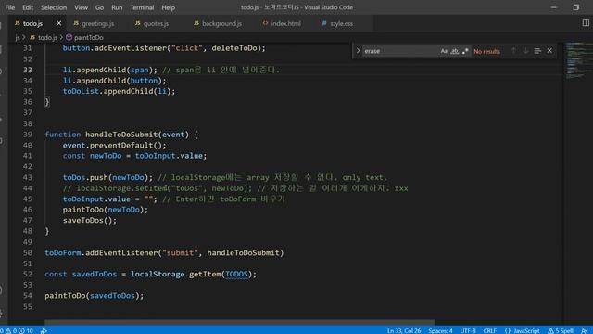Screen dimensions: 593x334
Task: Click 'paintToDo(savedToDos);' on line 54
Action: click(x=95, y=296)
